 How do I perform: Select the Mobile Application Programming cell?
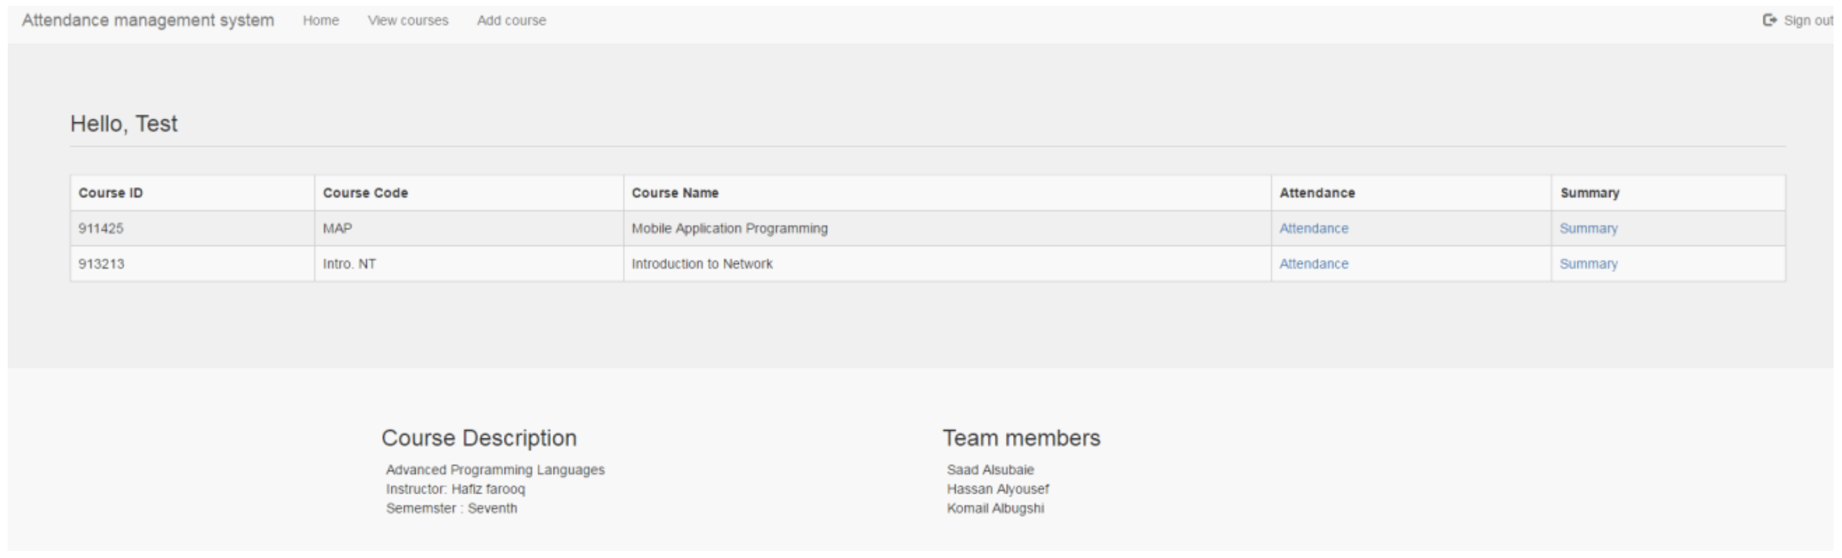pos(947,229)
